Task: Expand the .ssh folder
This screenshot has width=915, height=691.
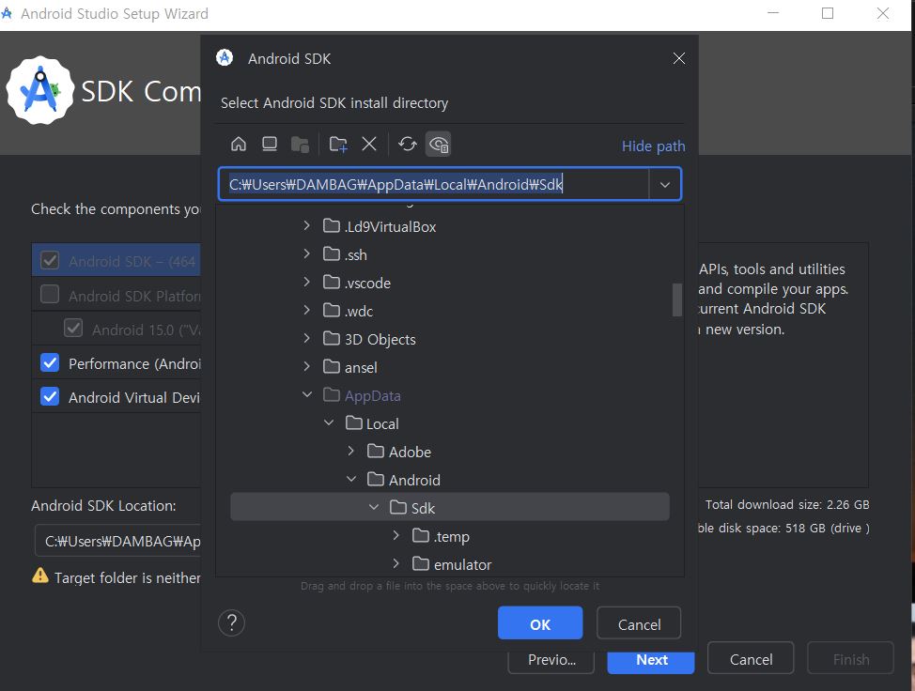Action: click(x=307, y=253)
